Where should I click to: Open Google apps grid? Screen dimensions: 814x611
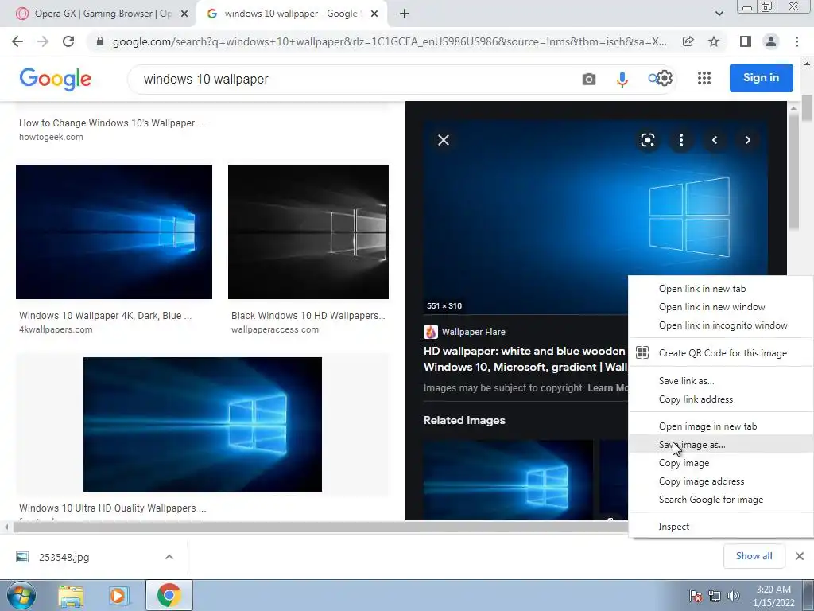pyautogui.click(x=704, y=78)
